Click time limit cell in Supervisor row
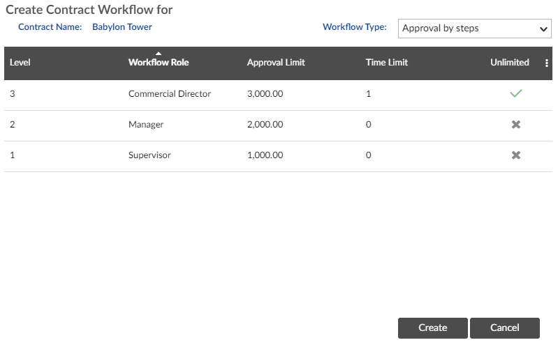This screenshot has height=347, width=558. (x=368, y=155)
